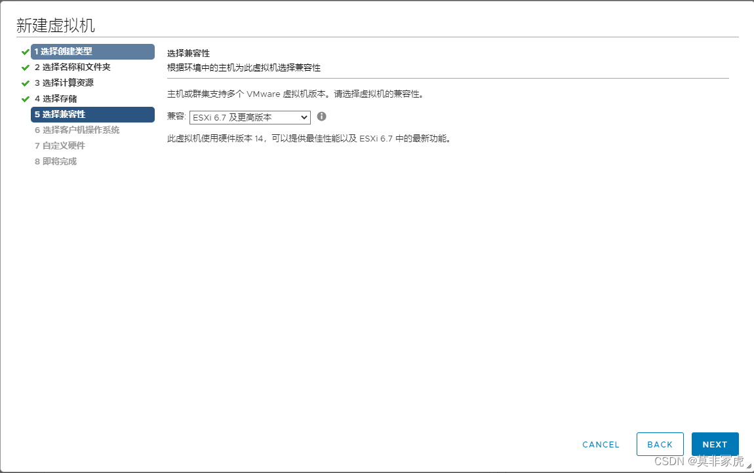754x473 pixels.
Task: Click the text about multiple VMware versions
Action: 296,94
